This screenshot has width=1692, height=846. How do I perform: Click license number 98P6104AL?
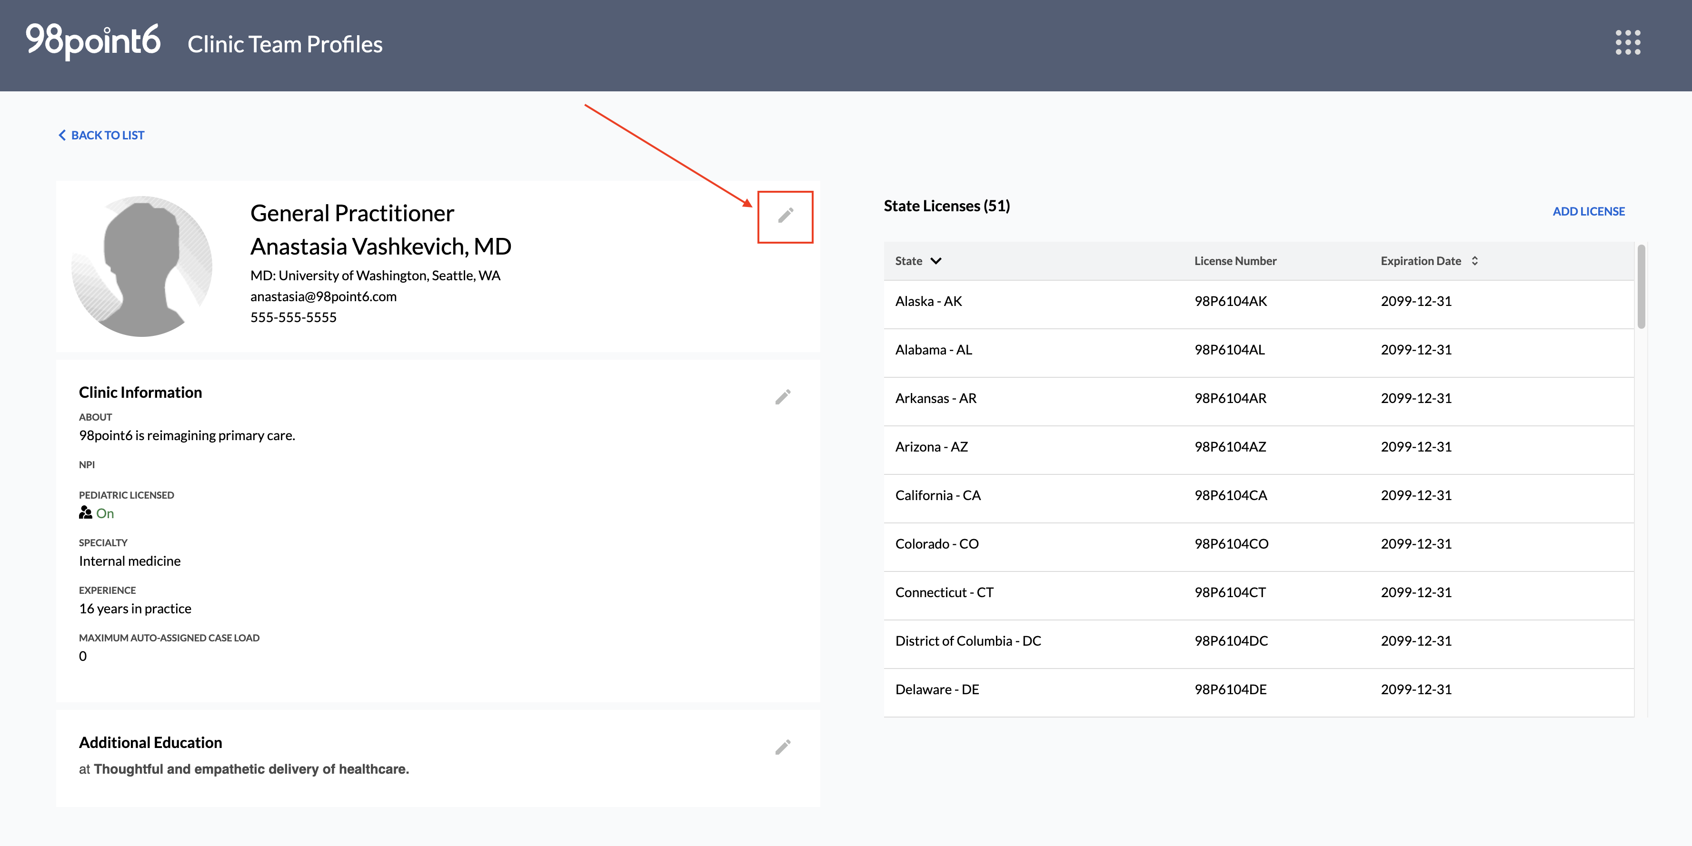1229,350
